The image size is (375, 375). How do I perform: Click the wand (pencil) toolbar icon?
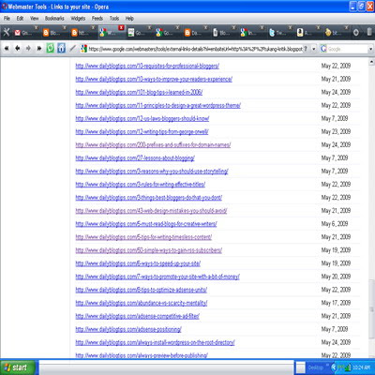pyautogui.click(x=72, y=48)
